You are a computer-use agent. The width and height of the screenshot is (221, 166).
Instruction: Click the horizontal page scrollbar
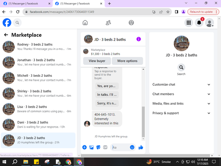point(145,155)
